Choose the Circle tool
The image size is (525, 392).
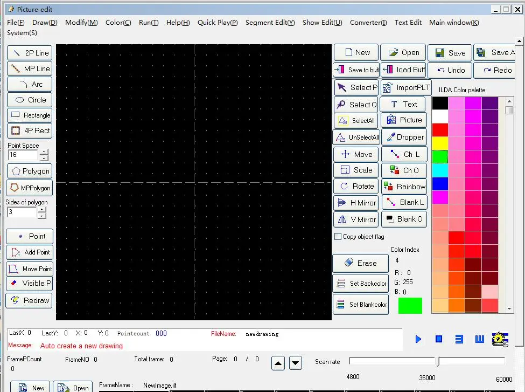point(30,100)
